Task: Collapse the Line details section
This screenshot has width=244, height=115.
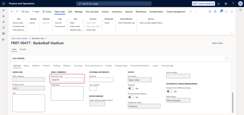Action: (x=227, y=58)
